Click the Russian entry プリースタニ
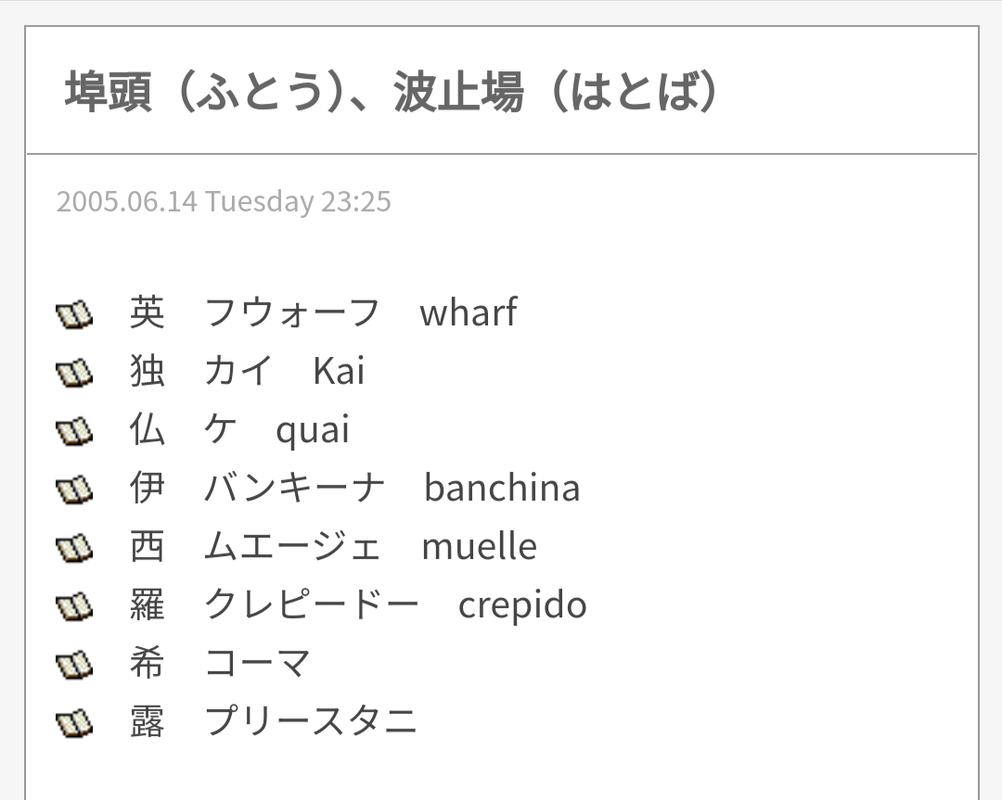 (x=311, y=721)
